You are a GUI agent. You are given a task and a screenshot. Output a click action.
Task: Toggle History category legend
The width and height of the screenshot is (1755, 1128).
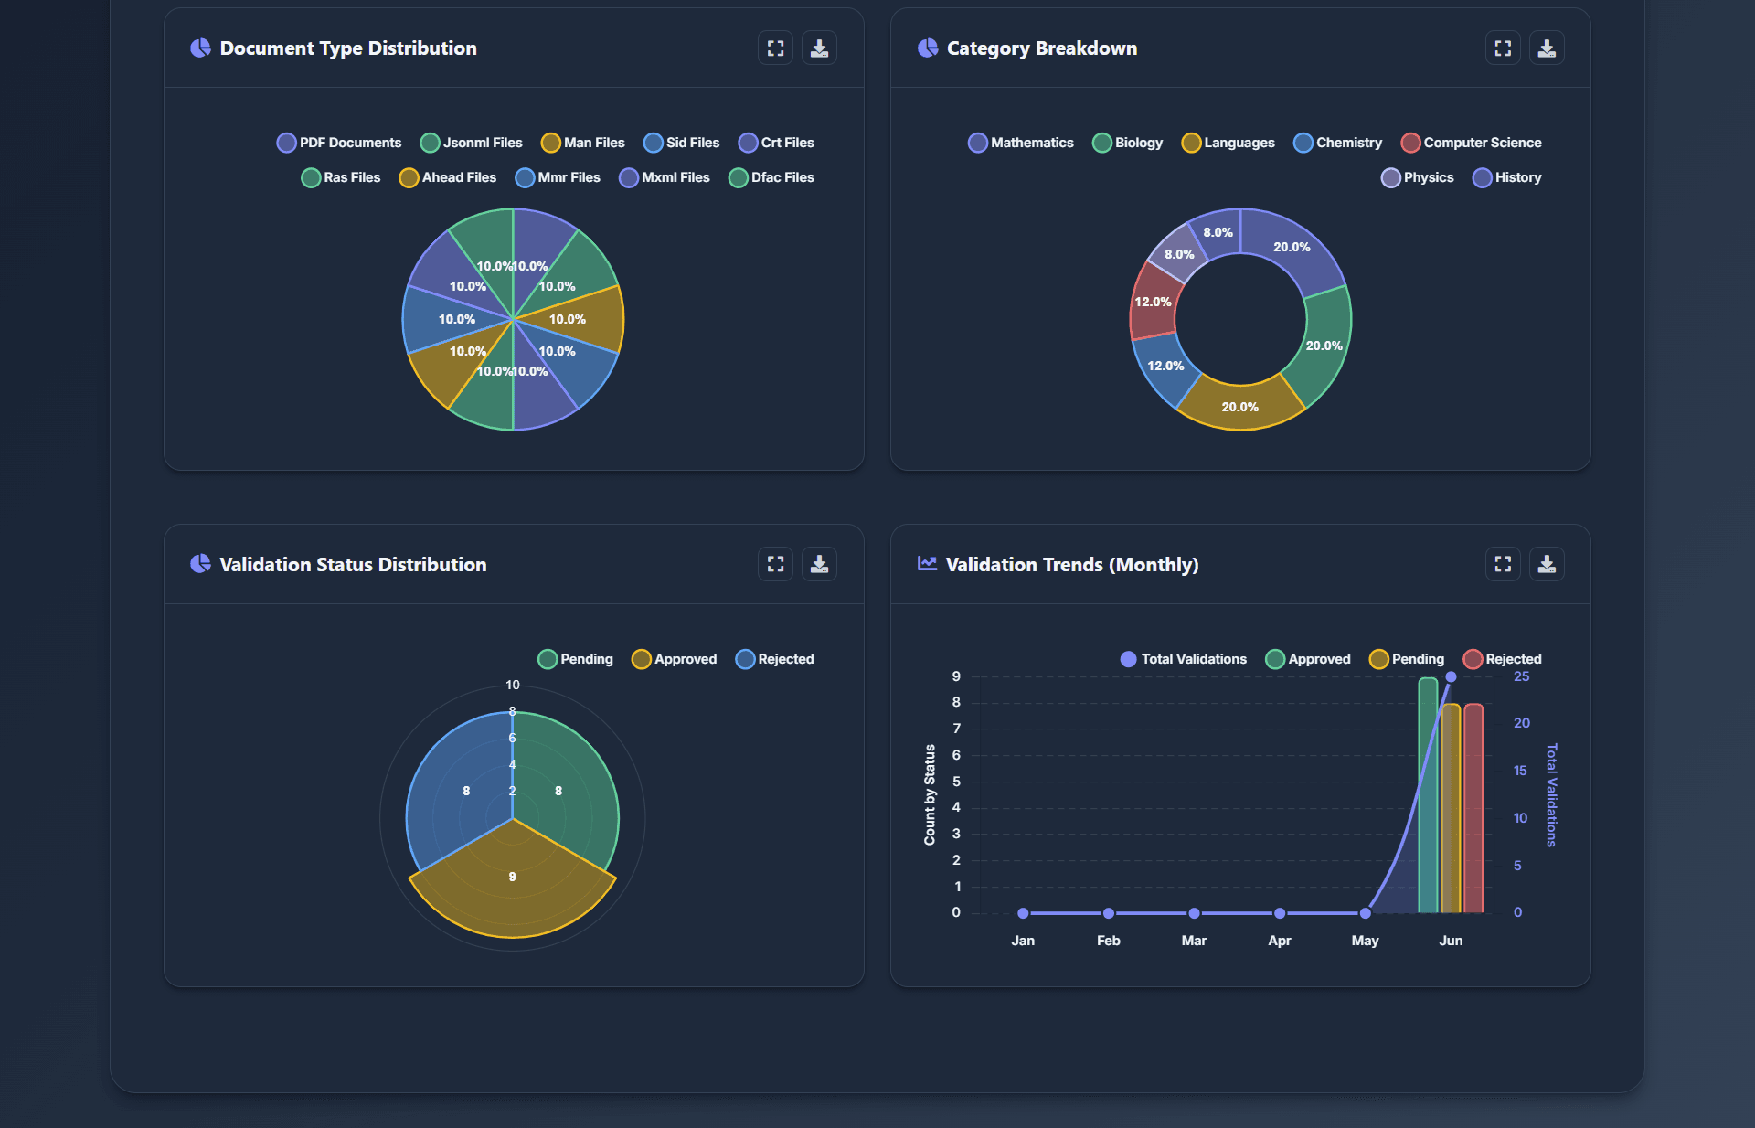click(1507, 177)
